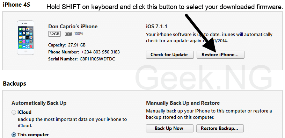This screenshot has height=138, width=285.
Task: Click the 32GB storage badge
Action: click(54, 34)
